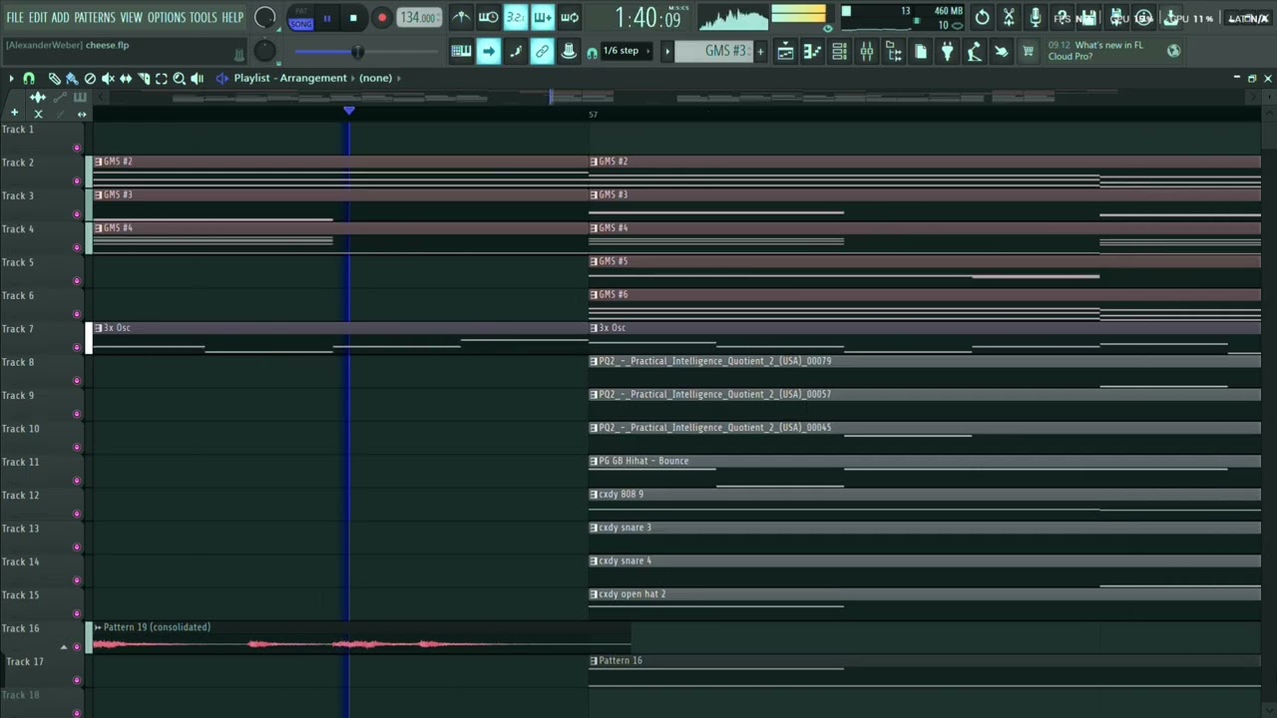Open the GMS #3 pattern selector

(x=712, y=51)
